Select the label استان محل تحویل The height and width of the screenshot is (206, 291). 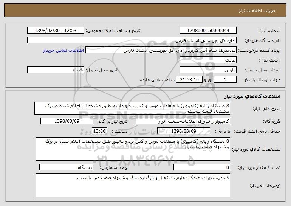263,70
